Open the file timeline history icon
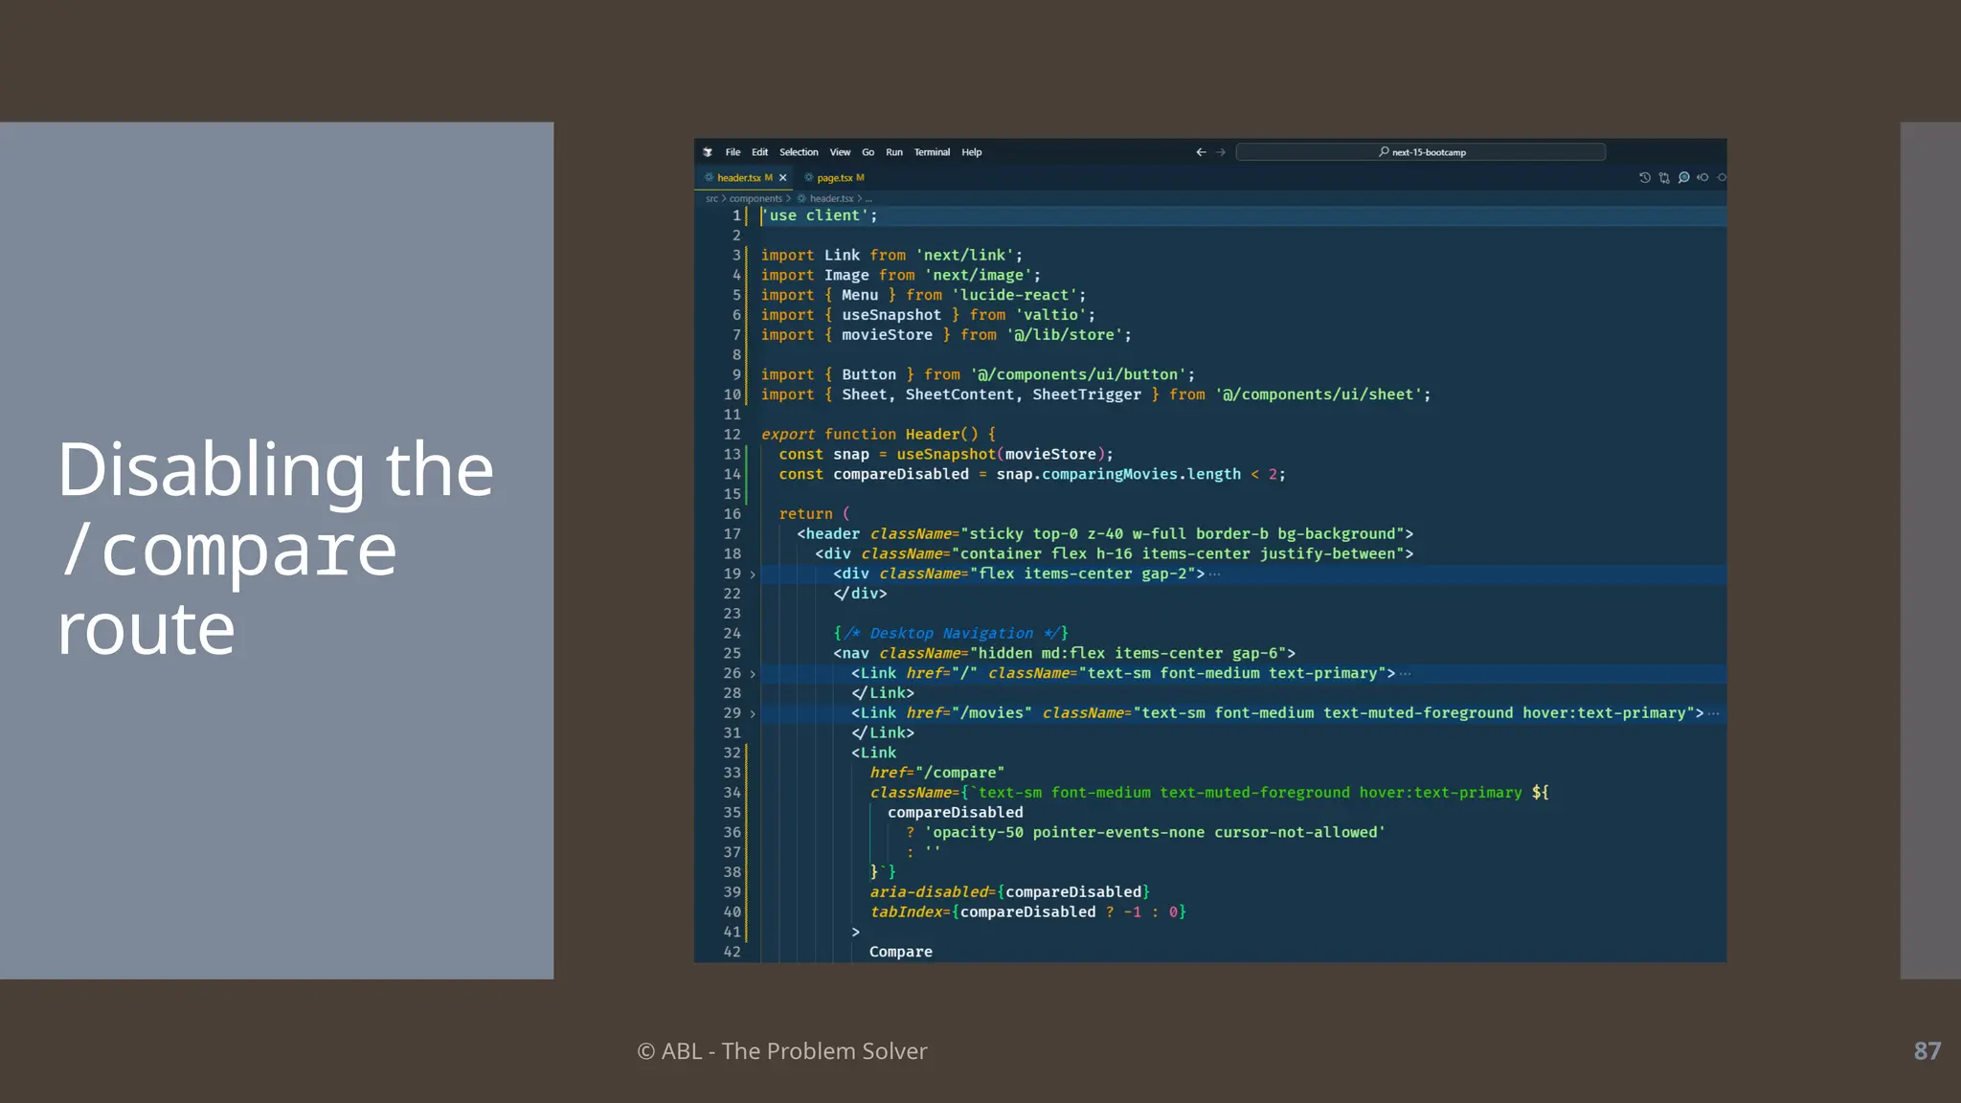 coord(1645,178)
